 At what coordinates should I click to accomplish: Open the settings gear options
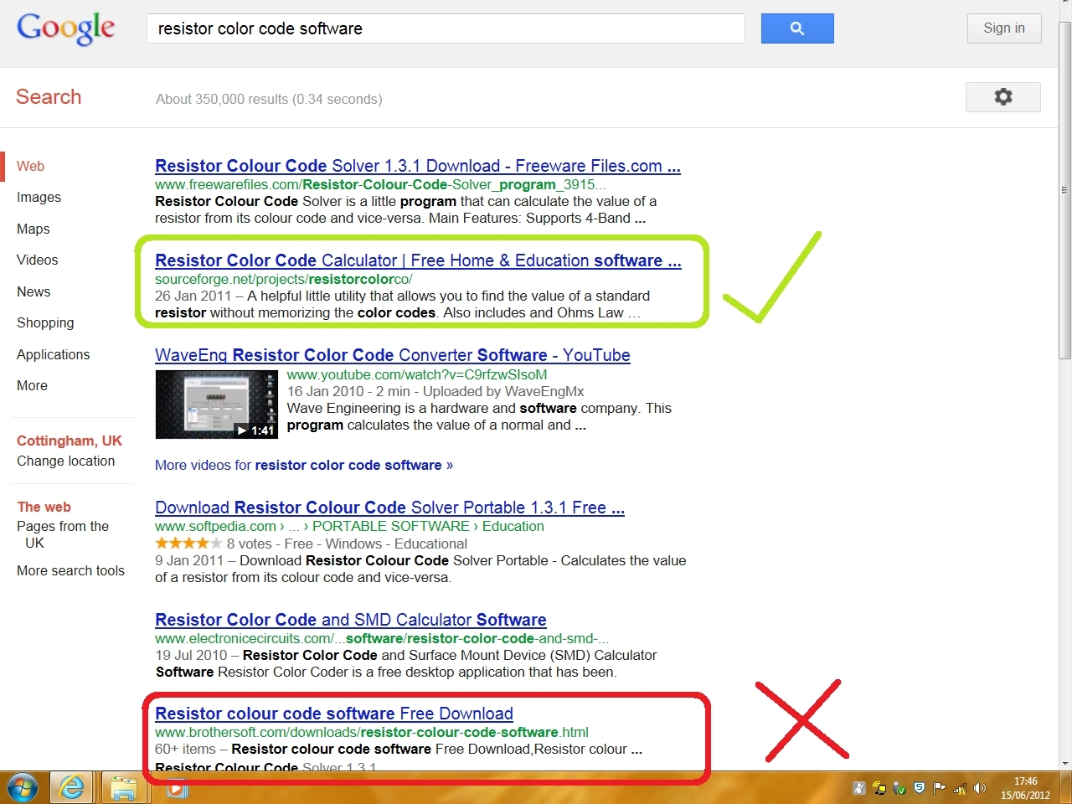tap(1003, 97)
